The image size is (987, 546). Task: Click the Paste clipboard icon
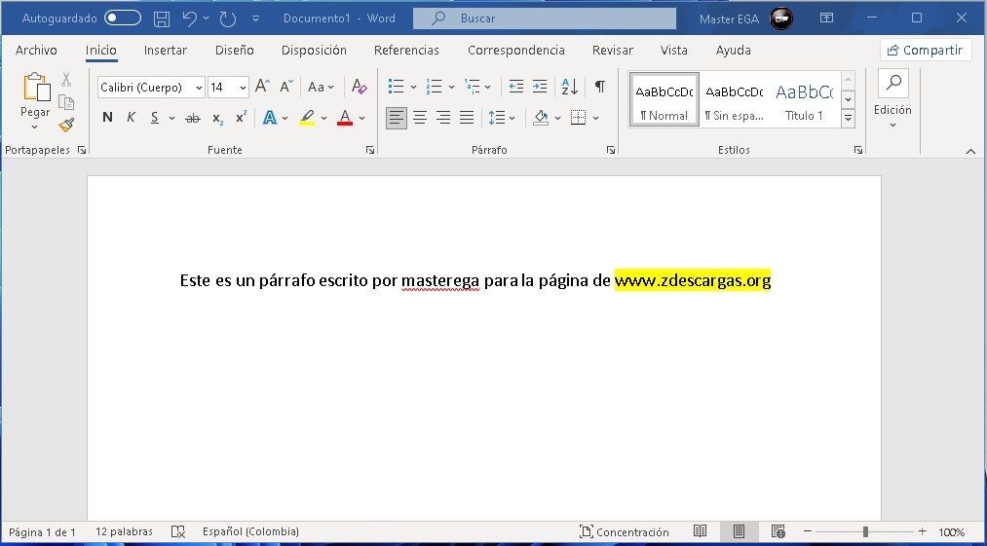[x=35, y=87]
